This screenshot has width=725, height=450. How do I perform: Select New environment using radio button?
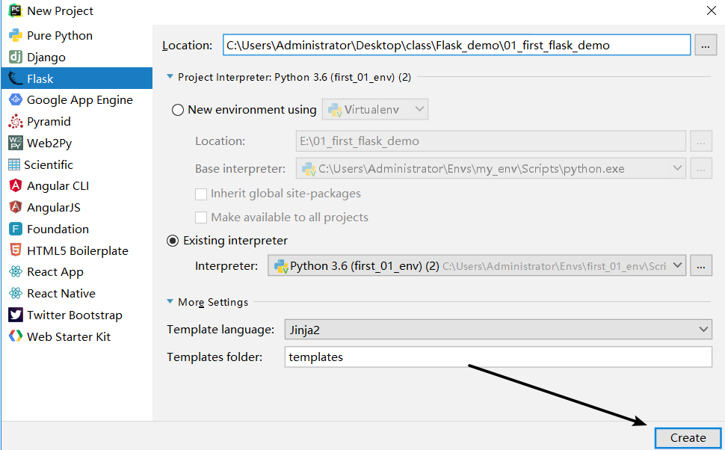pyautogui.click(x=178, y=110)
